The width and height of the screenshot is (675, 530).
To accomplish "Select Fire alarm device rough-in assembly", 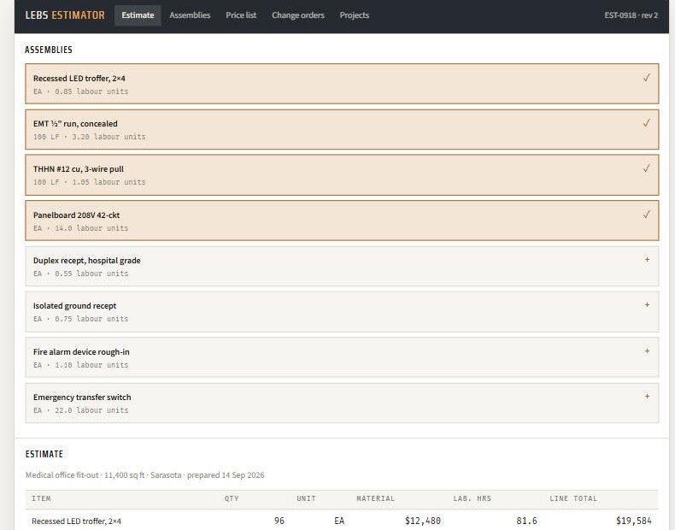I will point(342,357).
